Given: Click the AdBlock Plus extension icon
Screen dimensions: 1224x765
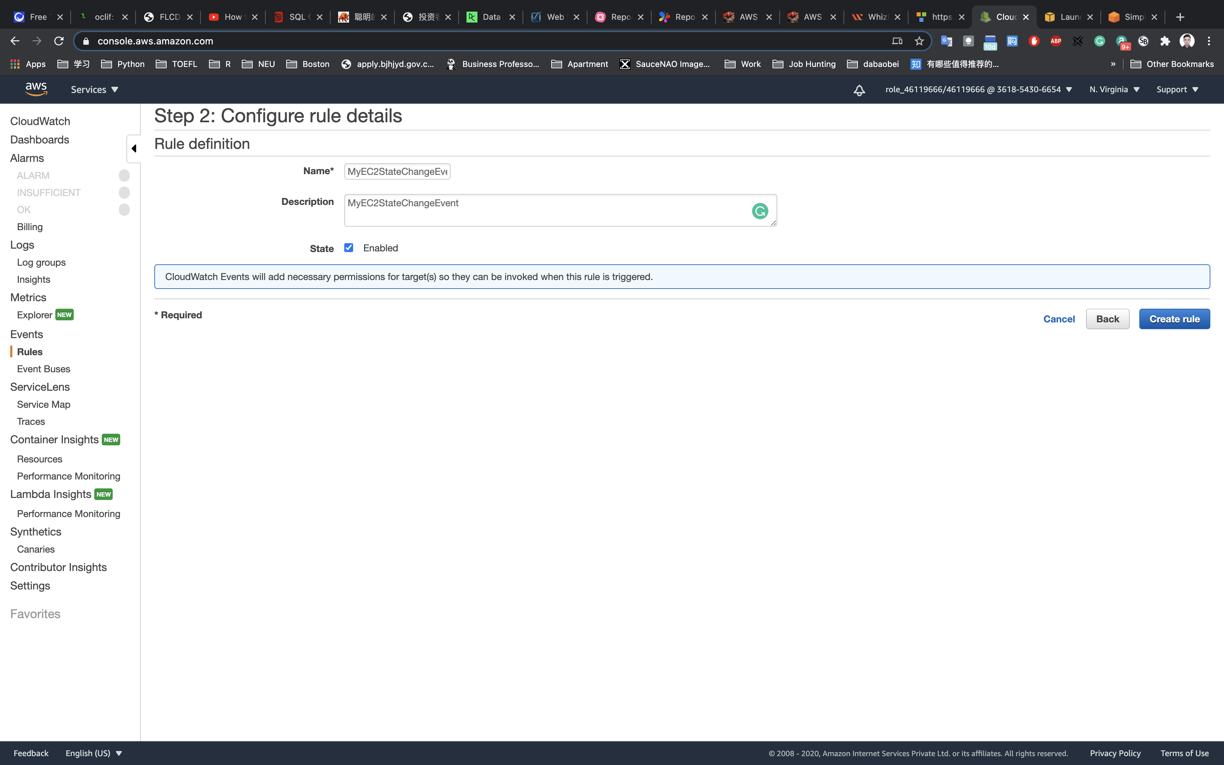Looking at the screenshot, I should (1056, 41).
